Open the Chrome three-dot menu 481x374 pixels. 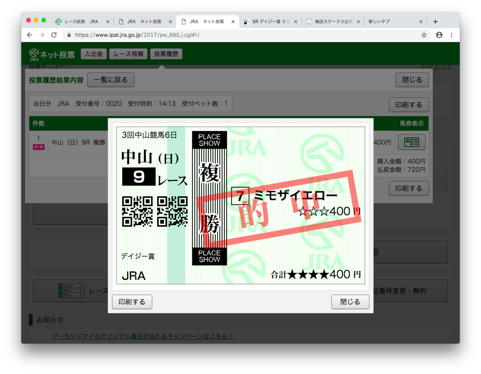[x=452, y=35]
